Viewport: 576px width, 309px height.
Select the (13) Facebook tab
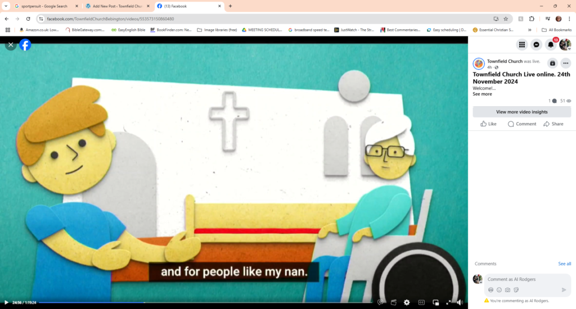[x=189, y=6]
